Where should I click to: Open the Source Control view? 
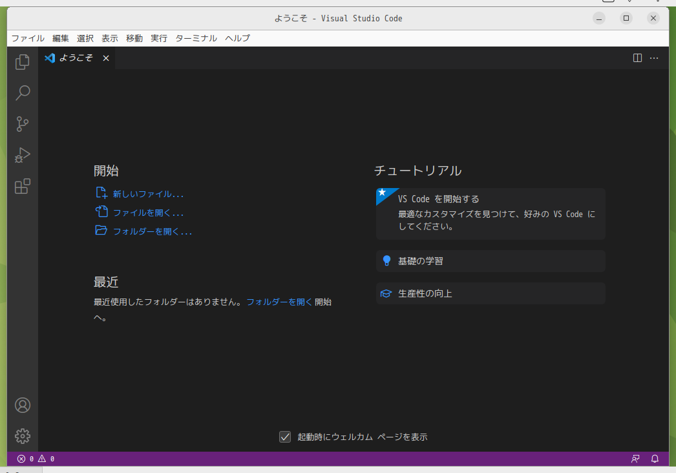pos(23,124)
